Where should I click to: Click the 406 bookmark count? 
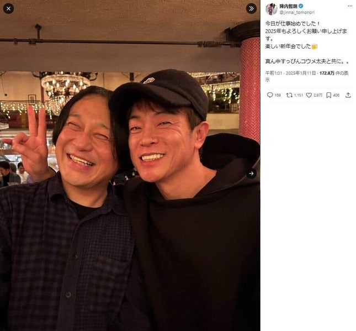pyautogui.click(x=336, y=95)
